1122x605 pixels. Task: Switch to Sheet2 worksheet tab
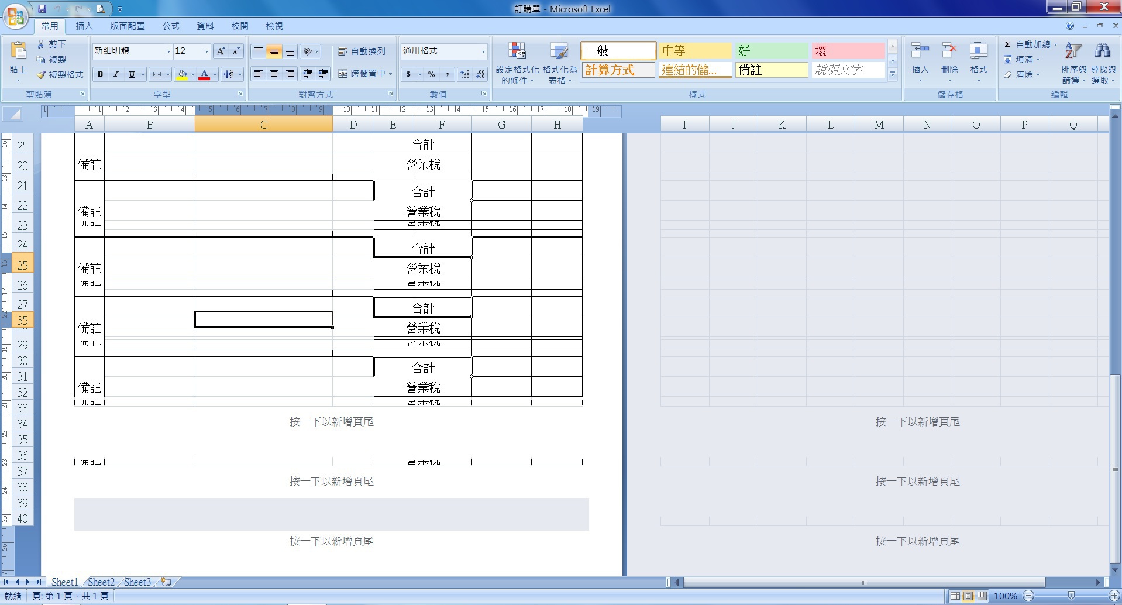coord(101,582)
